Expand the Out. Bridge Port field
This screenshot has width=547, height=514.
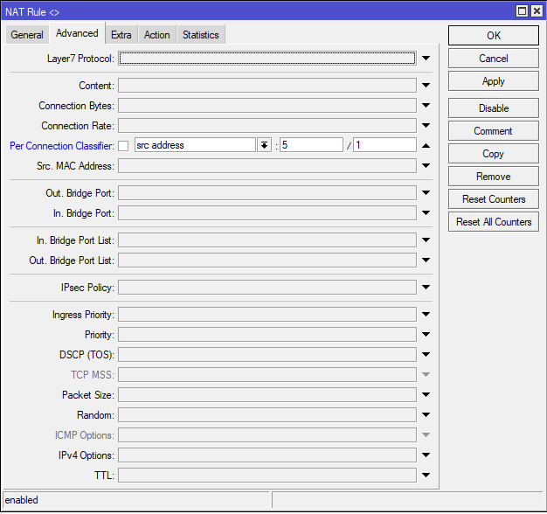[x=426, y=192]
